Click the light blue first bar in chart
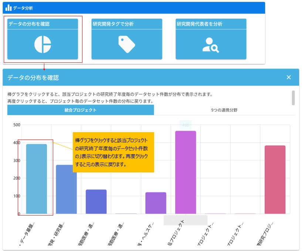 click(37, 179)
